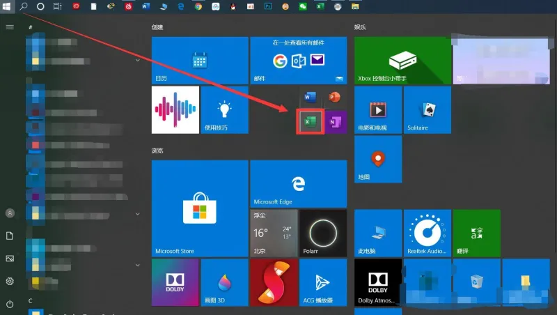Open the Pictures shortcut in Start sidebar
557x315 pixels.
coord(10,259)
